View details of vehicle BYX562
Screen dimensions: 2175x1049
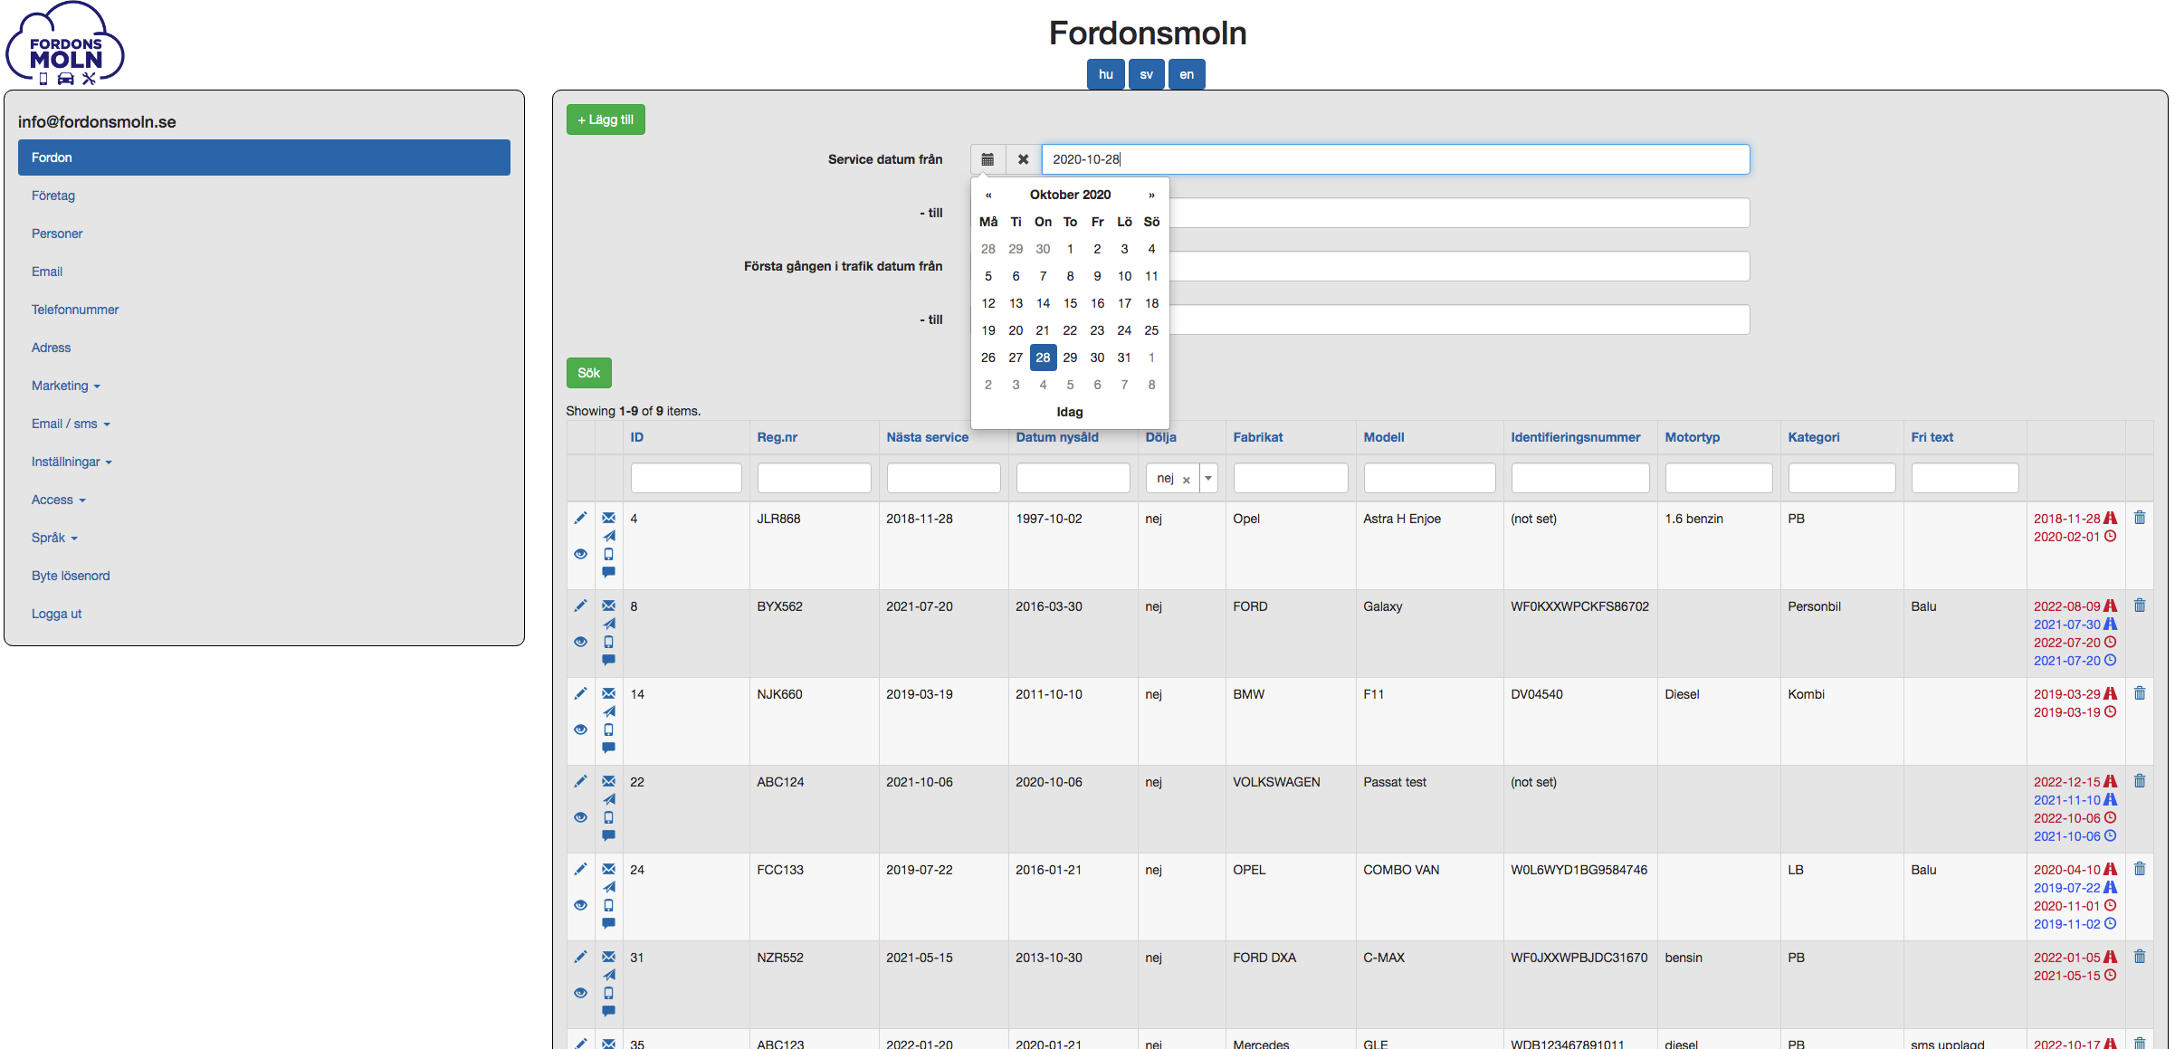pos(580,642)
